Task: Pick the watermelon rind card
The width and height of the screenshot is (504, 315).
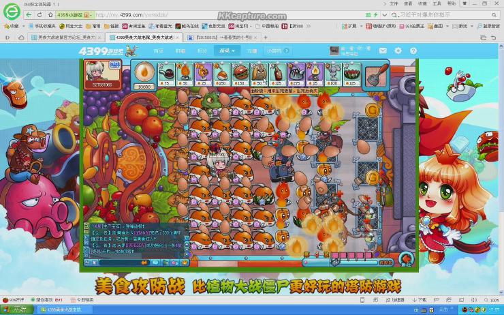Action: click(352, 74)
